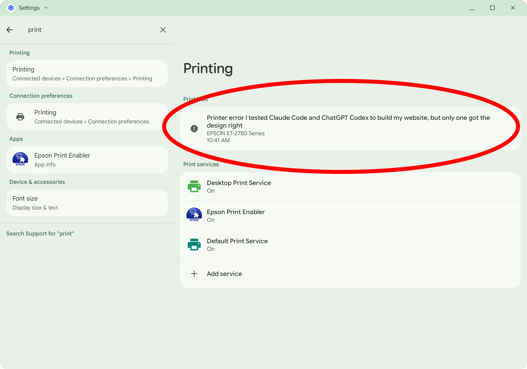Click the Settings app icon in the title bar
Image resolution: width=527 pixels, height=369 pixels.
pyautogui.click(x=11, y=8)
